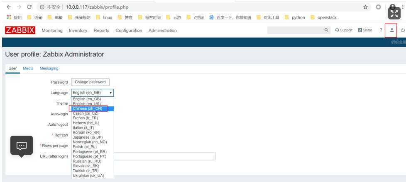
Task: Click the fullscreen expand overlay icon
Action: pos(394,13)
